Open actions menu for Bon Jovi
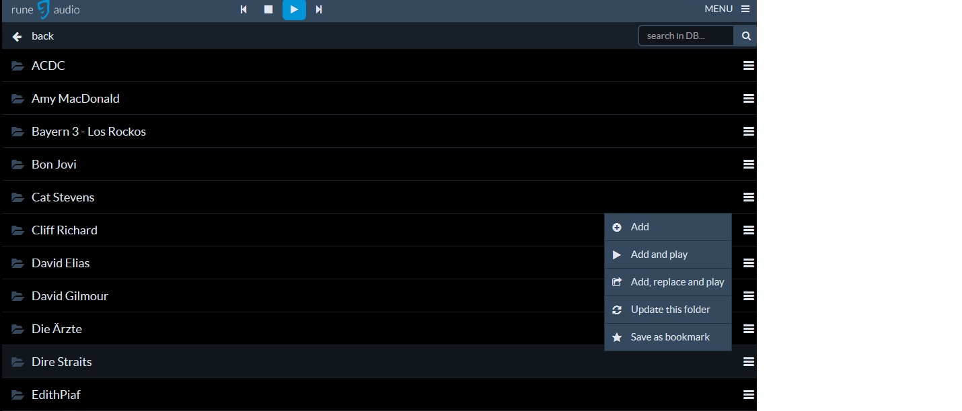The image size is (962, 411). click(748, 164)
